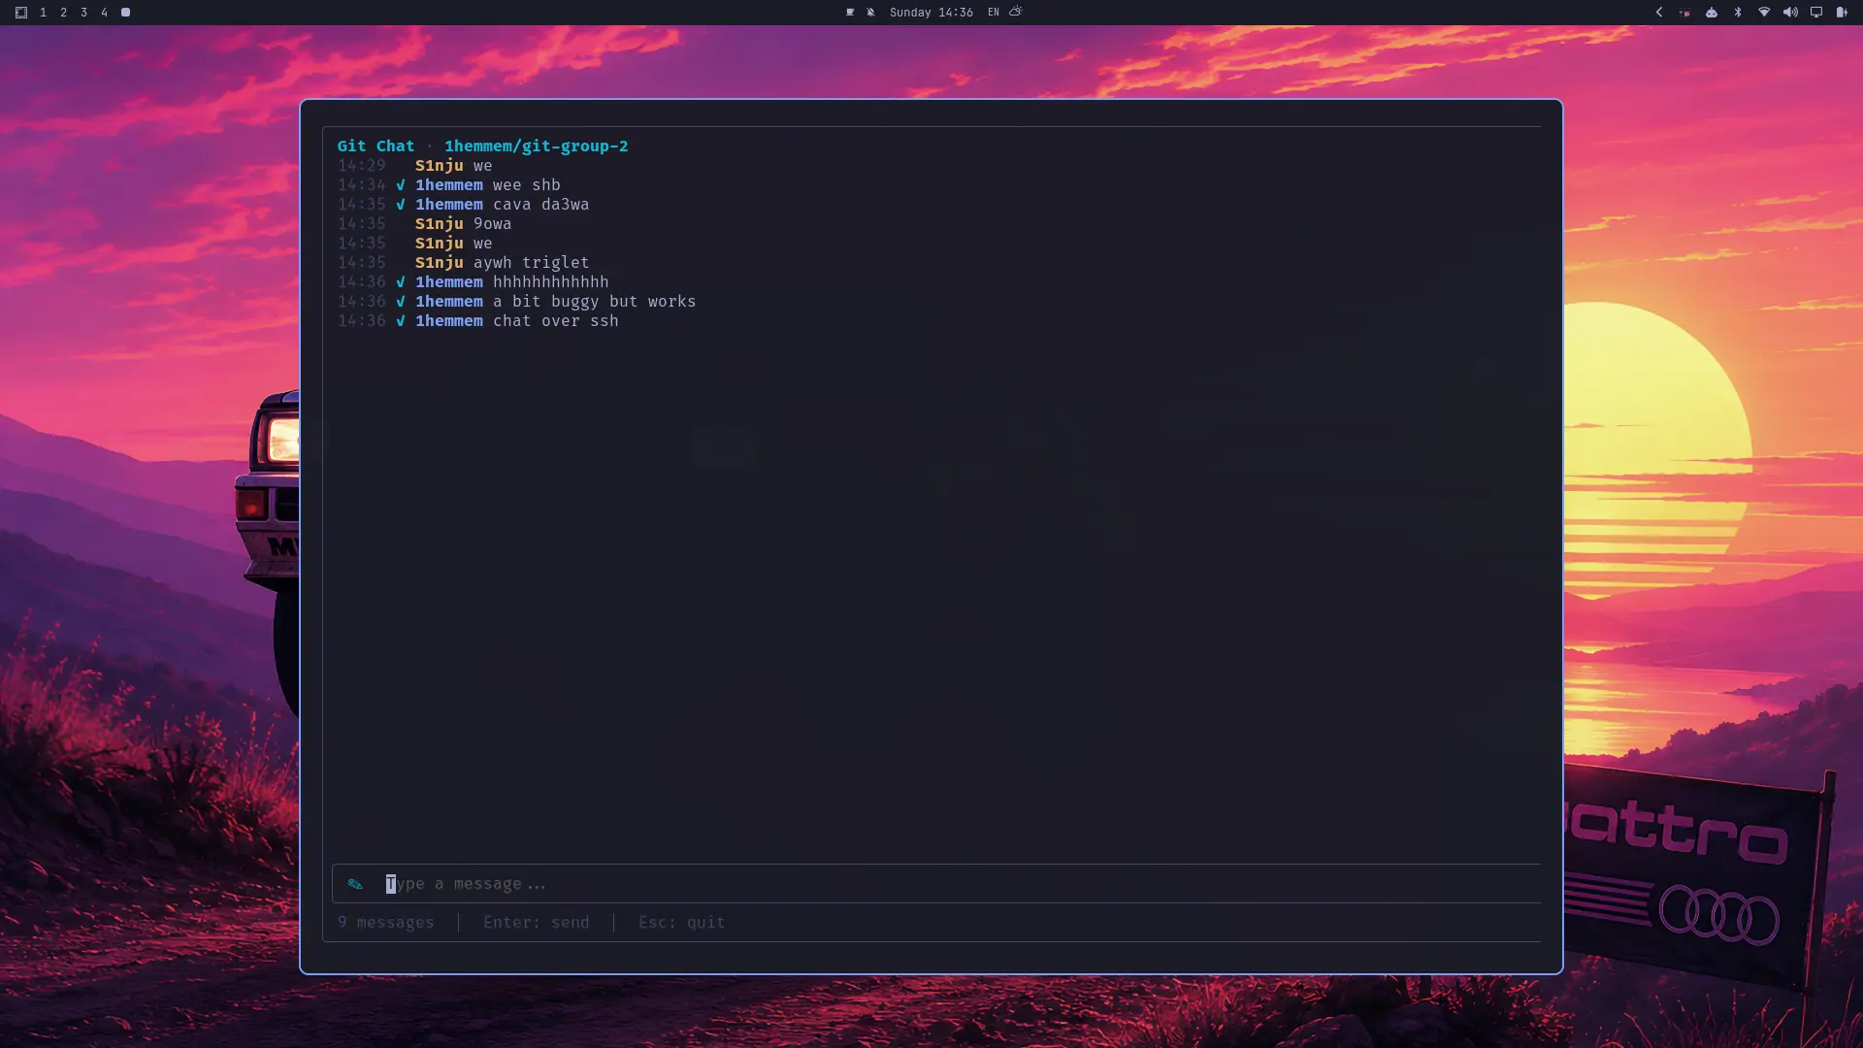
Task: Click the charging battery icon
Action: click(1842, 13)
